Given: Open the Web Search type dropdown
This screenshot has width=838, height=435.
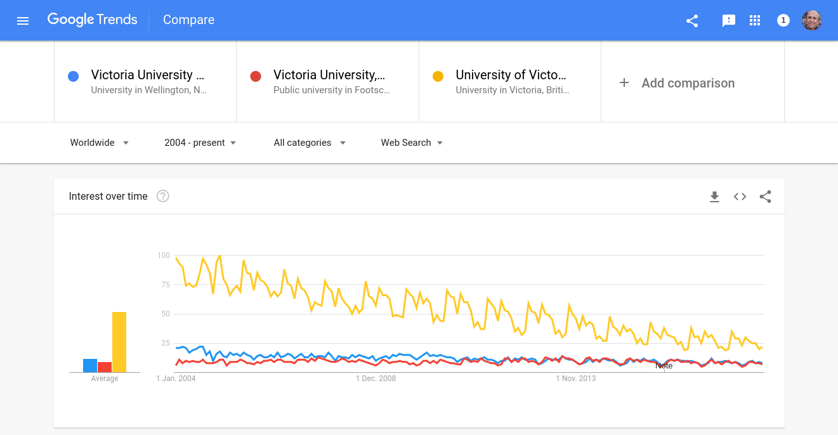Looking at the screenshot, I should 412,143.
